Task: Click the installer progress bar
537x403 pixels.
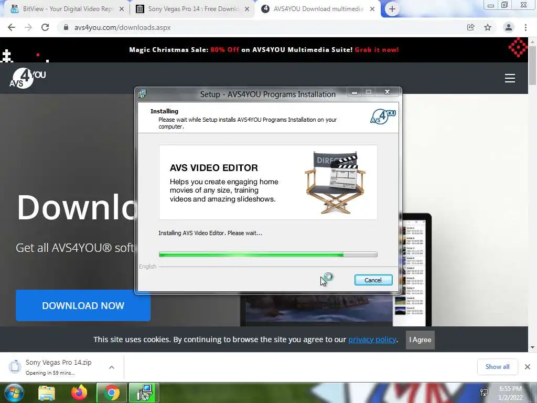Action: tap(268, 254)
